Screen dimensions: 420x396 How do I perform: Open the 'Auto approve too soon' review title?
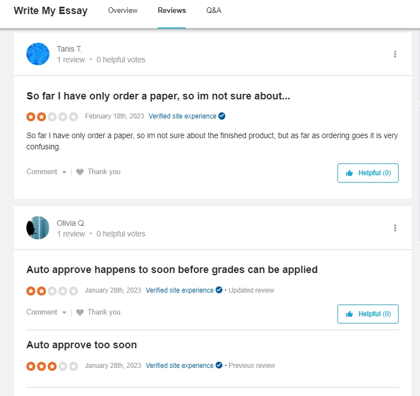pos(81,345)
